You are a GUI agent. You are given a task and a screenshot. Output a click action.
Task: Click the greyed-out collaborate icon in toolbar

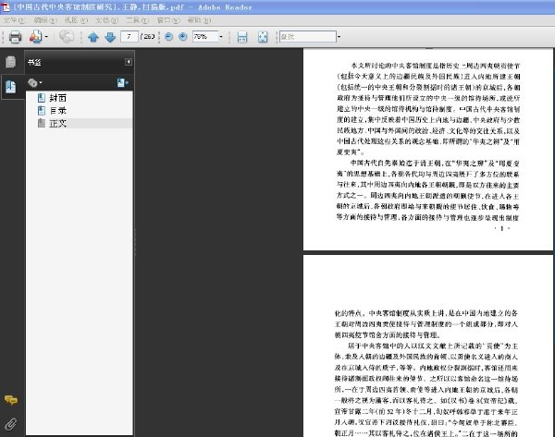pyautogui.click(x=67, y=36)
